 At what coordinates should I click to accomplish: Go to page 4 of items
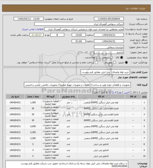click(x=116, y=92)
